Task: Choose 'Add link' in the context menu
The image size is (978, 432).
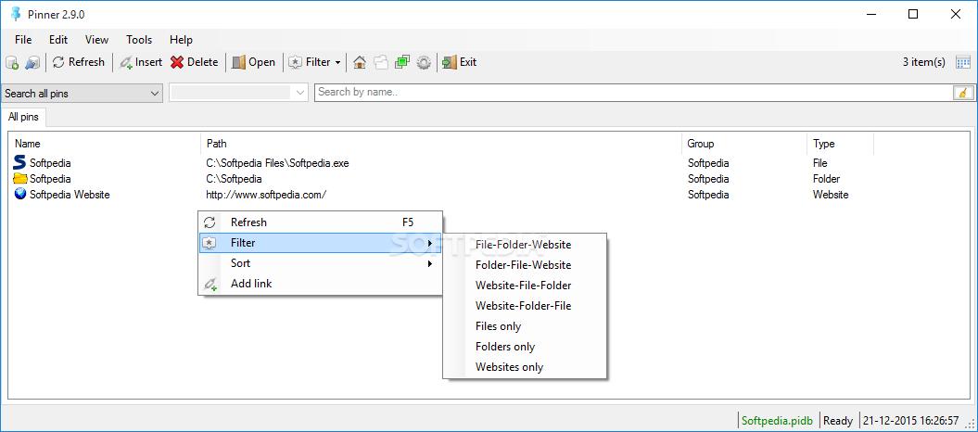Action: [x=320, y=284]
